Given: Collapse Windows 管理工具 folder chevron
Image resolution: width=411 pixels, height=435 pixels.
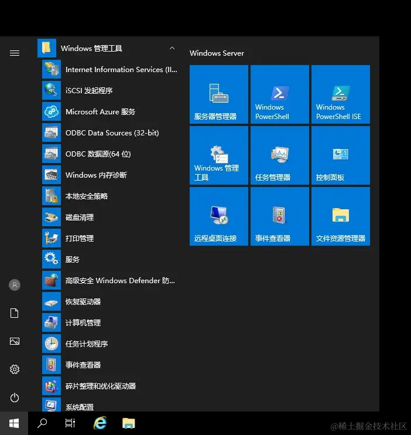Looking at the screenshot, I should click(x=172, y=48).
